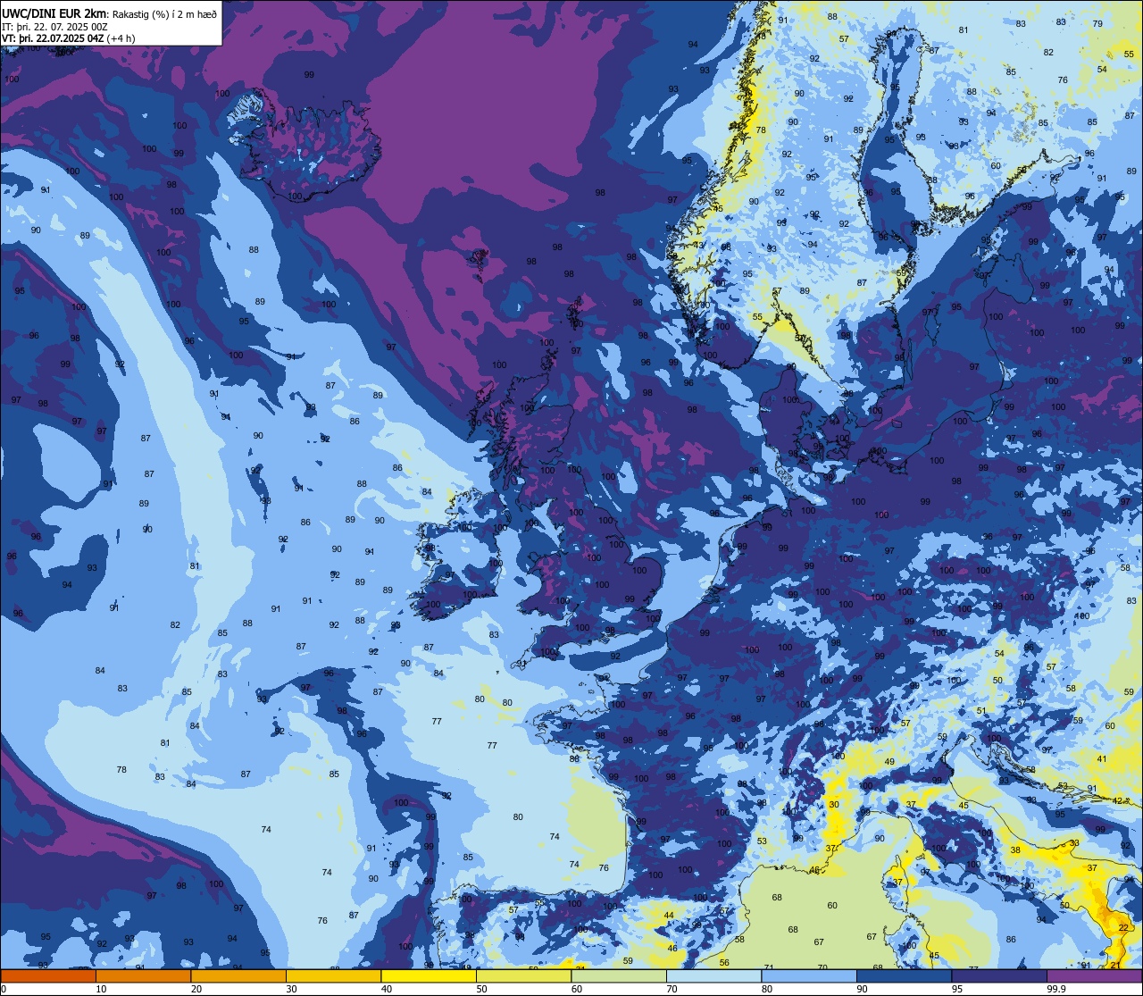Screen dimensions: 1143x996
Task: Click the '50' legend scale label
Action: (481, 989)
